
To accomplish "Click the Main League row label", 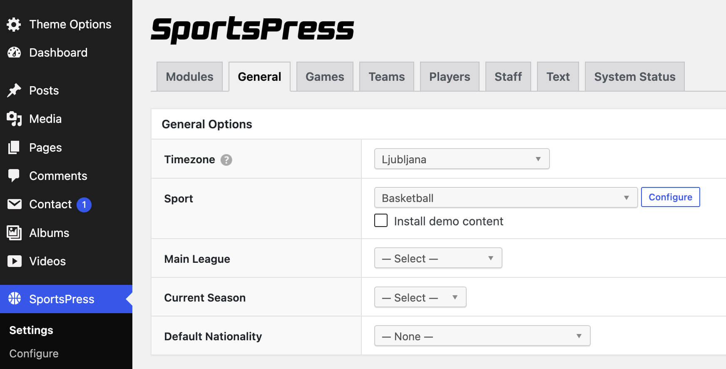I will pos(197,259).
